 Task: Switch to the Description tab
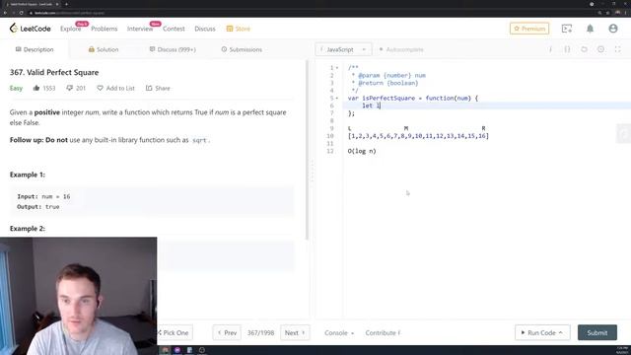click(x=35, y=49)
